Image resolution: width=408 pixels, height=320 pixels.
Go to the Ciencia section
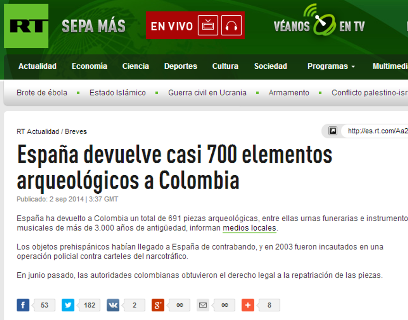click(x=135, y=66)
